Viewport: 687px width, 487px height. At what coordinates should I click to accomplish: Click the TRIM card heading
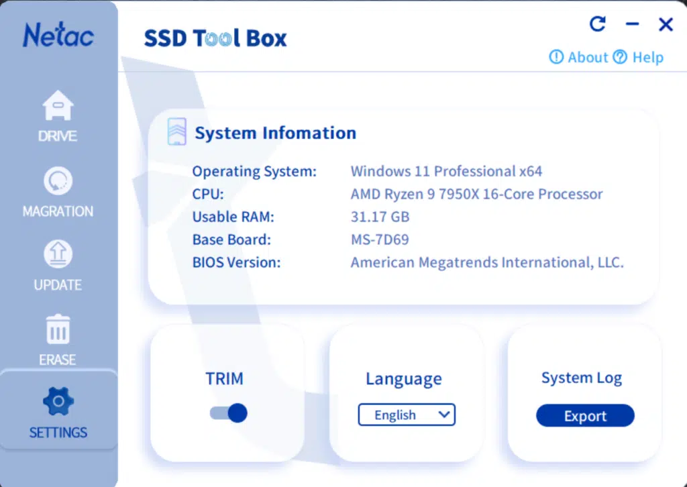tap(224, 379)
